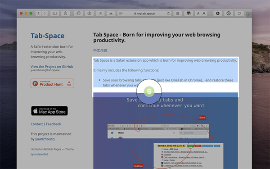The height and width of the screenshot is (169, 270).
Task: Click the trash can toolbar button
Action: pyautogui.click(x=178, y=13)
